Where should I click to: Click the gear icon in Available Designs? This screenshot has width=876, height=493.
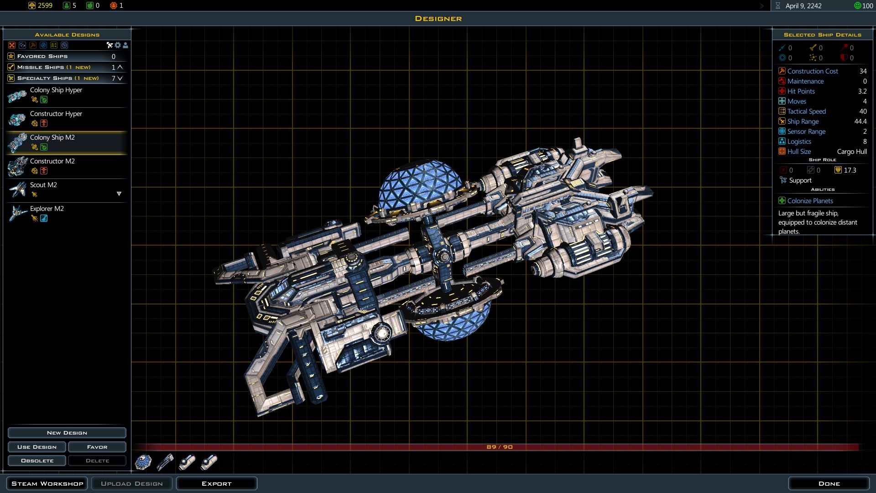(118, 45)
